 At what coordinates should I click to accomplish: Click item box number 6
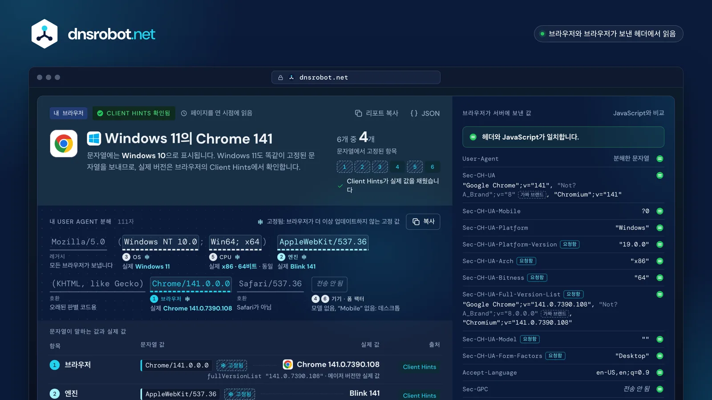pyautogui.click(x=433, y=167)
